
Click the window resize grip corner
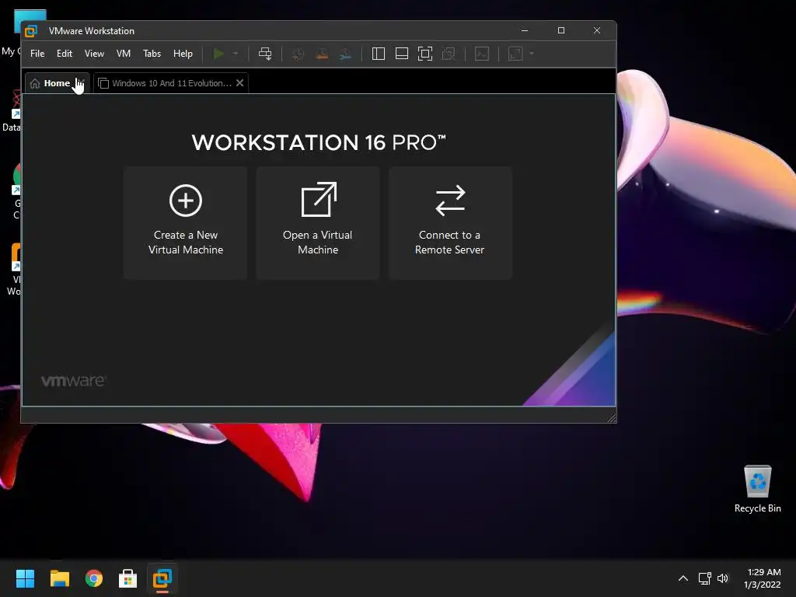point(612,417)
